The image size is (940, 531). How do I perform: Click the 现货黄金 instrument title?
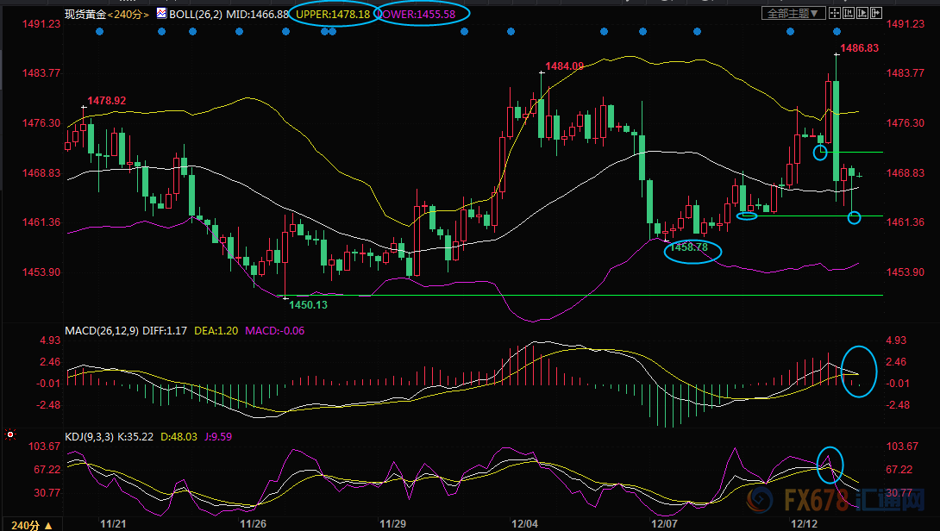tap(86, 14)
